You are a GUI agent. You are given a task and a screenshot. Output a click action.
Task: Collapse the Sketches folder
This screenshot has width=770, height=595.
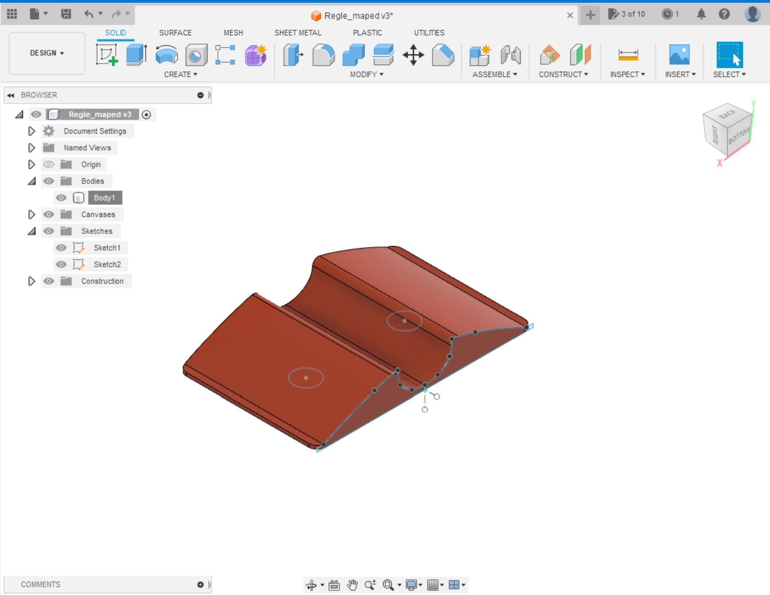[31, 231]
